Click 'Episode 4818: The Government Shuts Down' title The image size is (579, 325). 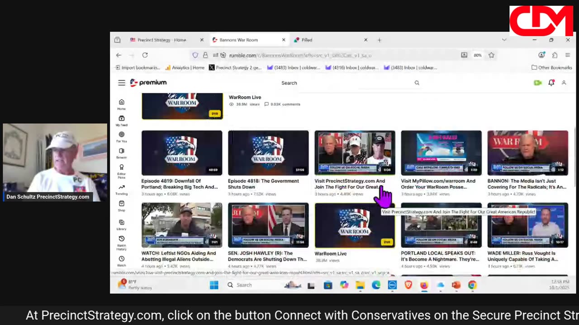click(x=263, y=184)
